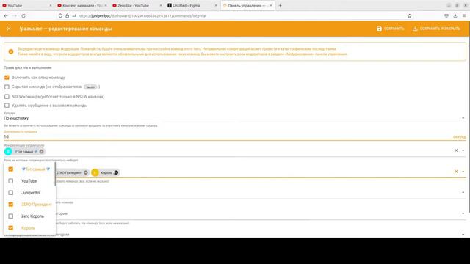
Task: Switch to the YouTube tab
Action: 27,5
